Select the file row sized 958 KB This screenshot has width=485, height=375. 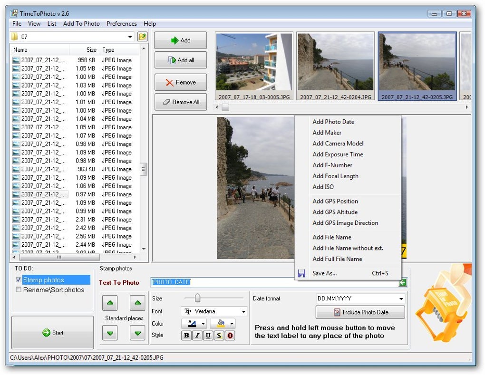75,60
